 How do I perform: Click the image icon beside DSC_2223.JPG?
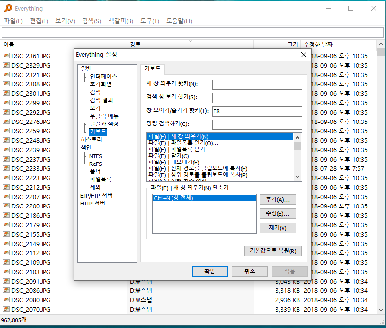tap(6, 178)
